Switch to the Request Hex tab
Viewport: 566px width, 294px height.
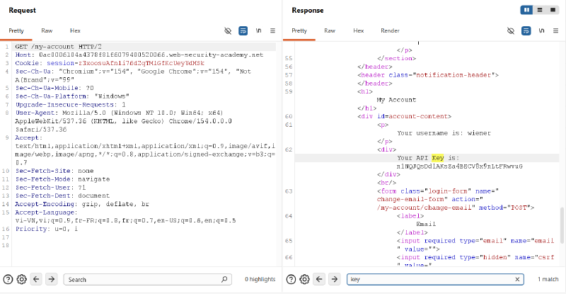coord(75,30)
